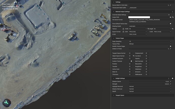Toggle the Custom Textures switch
This screenshot has height=109, width=175.
[131, 61]
